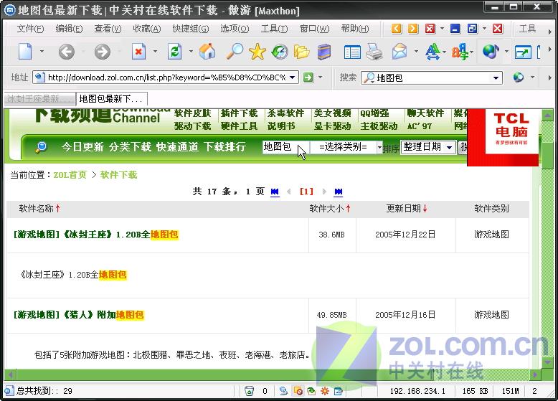Go forward with the Forward arrow
This screenshot has height=401, width=558.
click(x=103, y=52)
